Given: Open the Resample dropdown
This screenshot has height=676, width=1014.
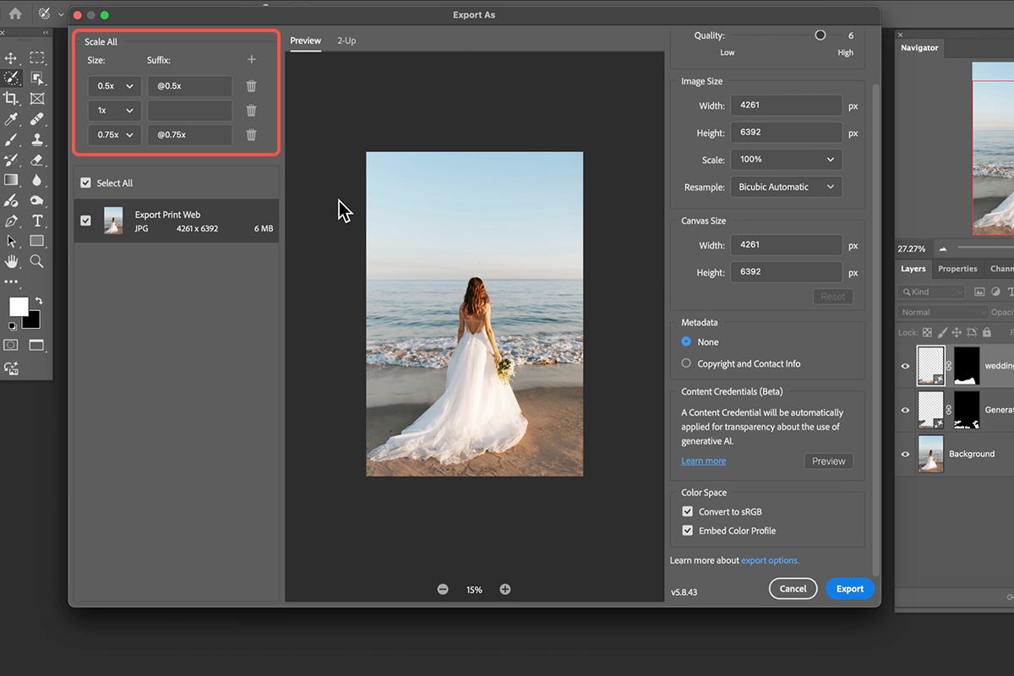Looking at the screenshot, I should click(786, 186).
